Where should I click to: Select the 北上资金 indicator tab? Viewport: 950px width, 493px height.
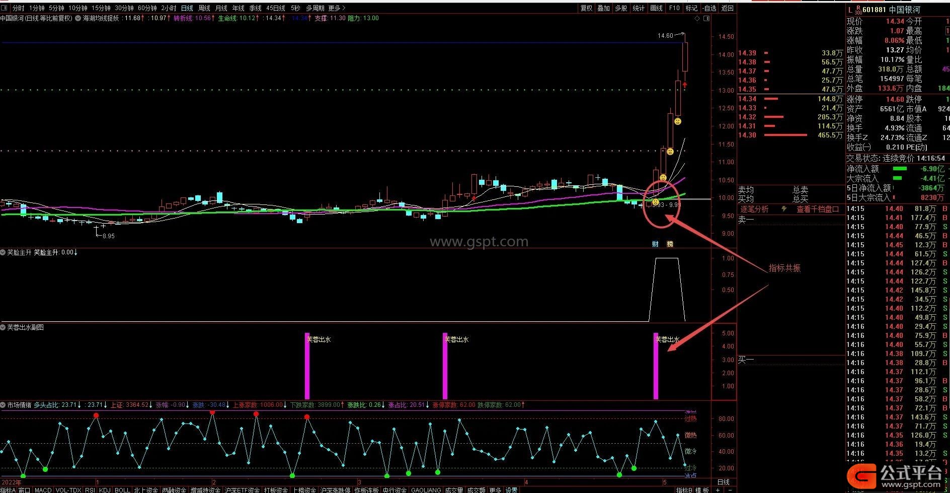(x=146, y=489)
